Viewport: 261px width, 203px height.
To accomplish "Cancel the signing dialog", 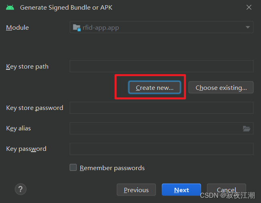I will (x=226, y=190).
